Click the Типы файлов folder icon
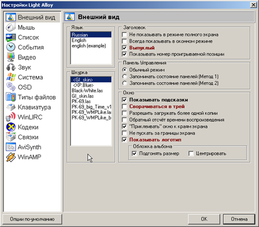This screenshot has width=259, height=227. tap(11, 97)
